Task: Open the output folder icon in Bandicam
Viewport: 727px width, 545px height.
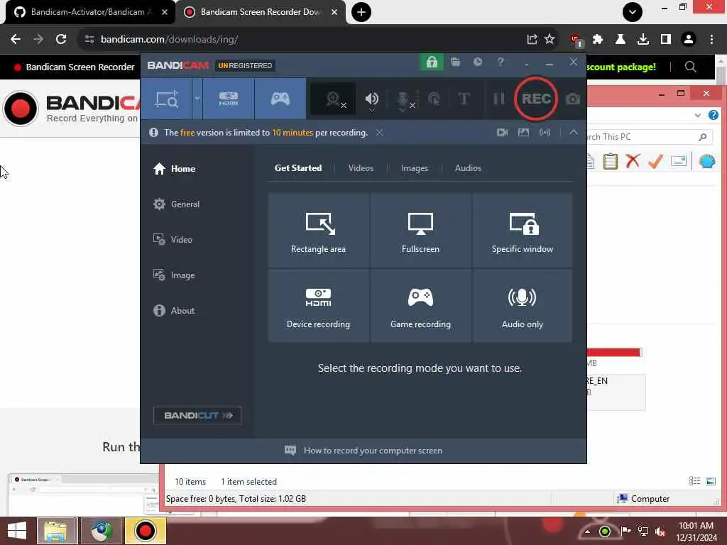Action: [x=455, y=62]
